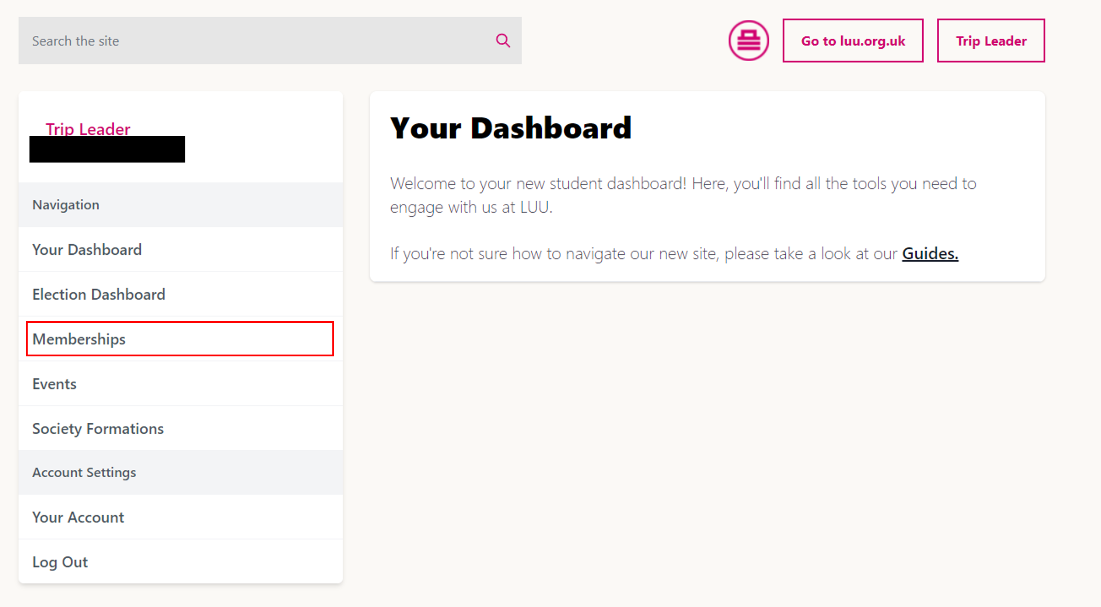Click the pink Trip Leader name in sidebar

pyautogui.click(x=88, y=129)
